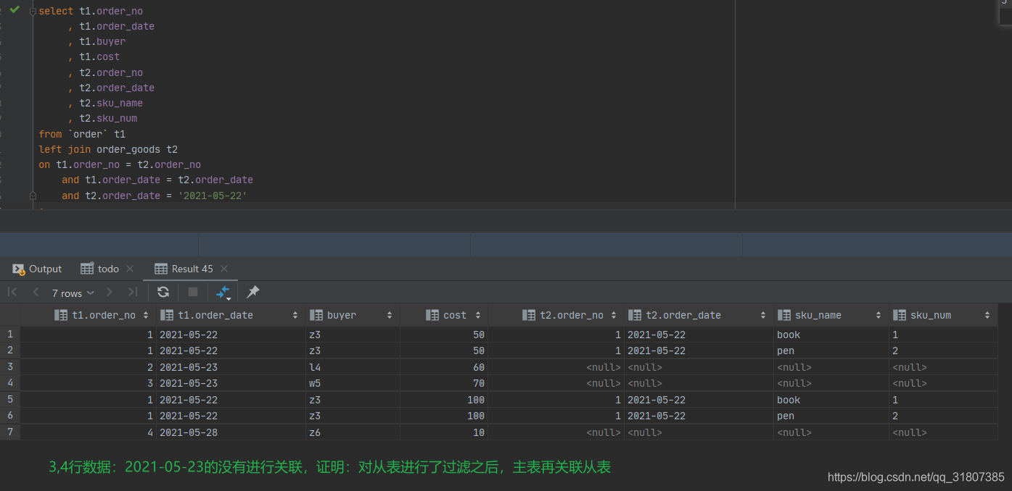Click 't1.buyer' in the select list
The width and height of the screenshot is (1012, 491).
coord(102,41)
